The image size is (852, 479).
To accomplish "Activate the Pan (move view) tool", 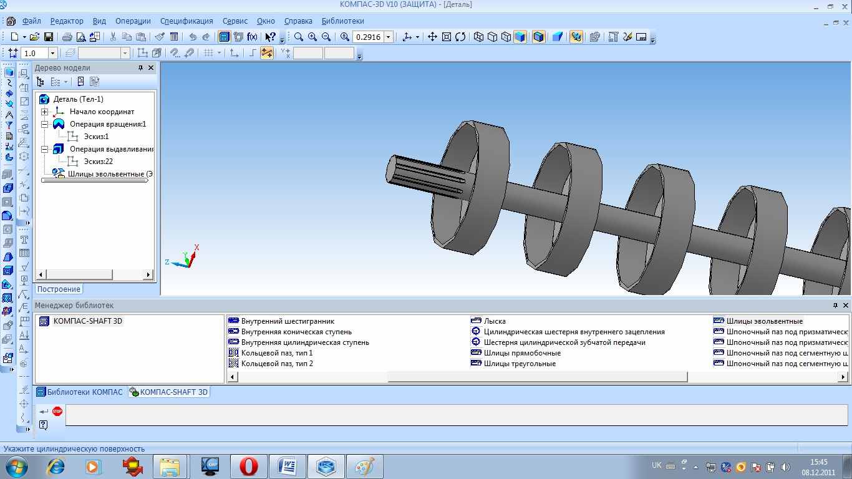I will click(432, 37).
